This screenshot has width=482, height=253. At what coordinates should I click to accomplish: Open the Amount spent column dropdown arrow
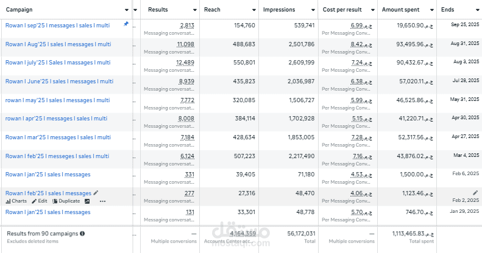click(x=430, y=10)
